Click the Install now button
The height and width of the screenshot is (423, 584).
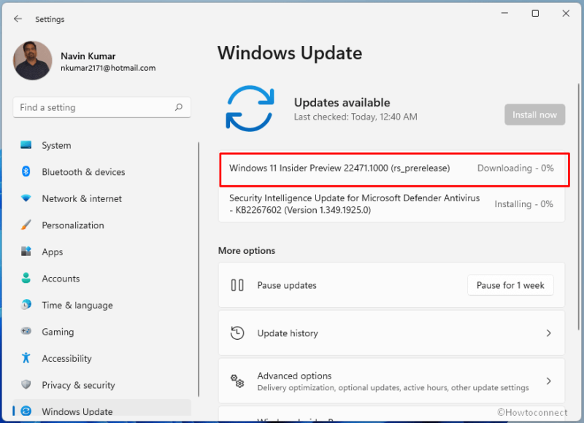pos(534,115)
